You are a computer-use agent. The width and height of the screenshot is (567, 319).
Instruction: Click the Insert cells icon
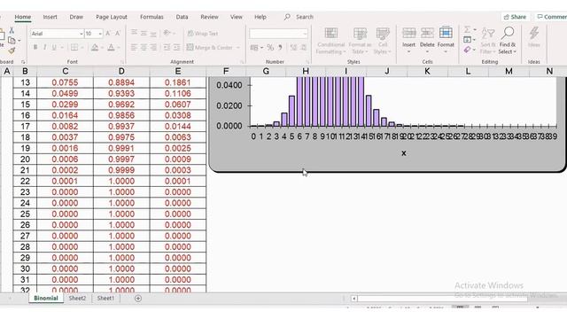click(x=409, y=34)
